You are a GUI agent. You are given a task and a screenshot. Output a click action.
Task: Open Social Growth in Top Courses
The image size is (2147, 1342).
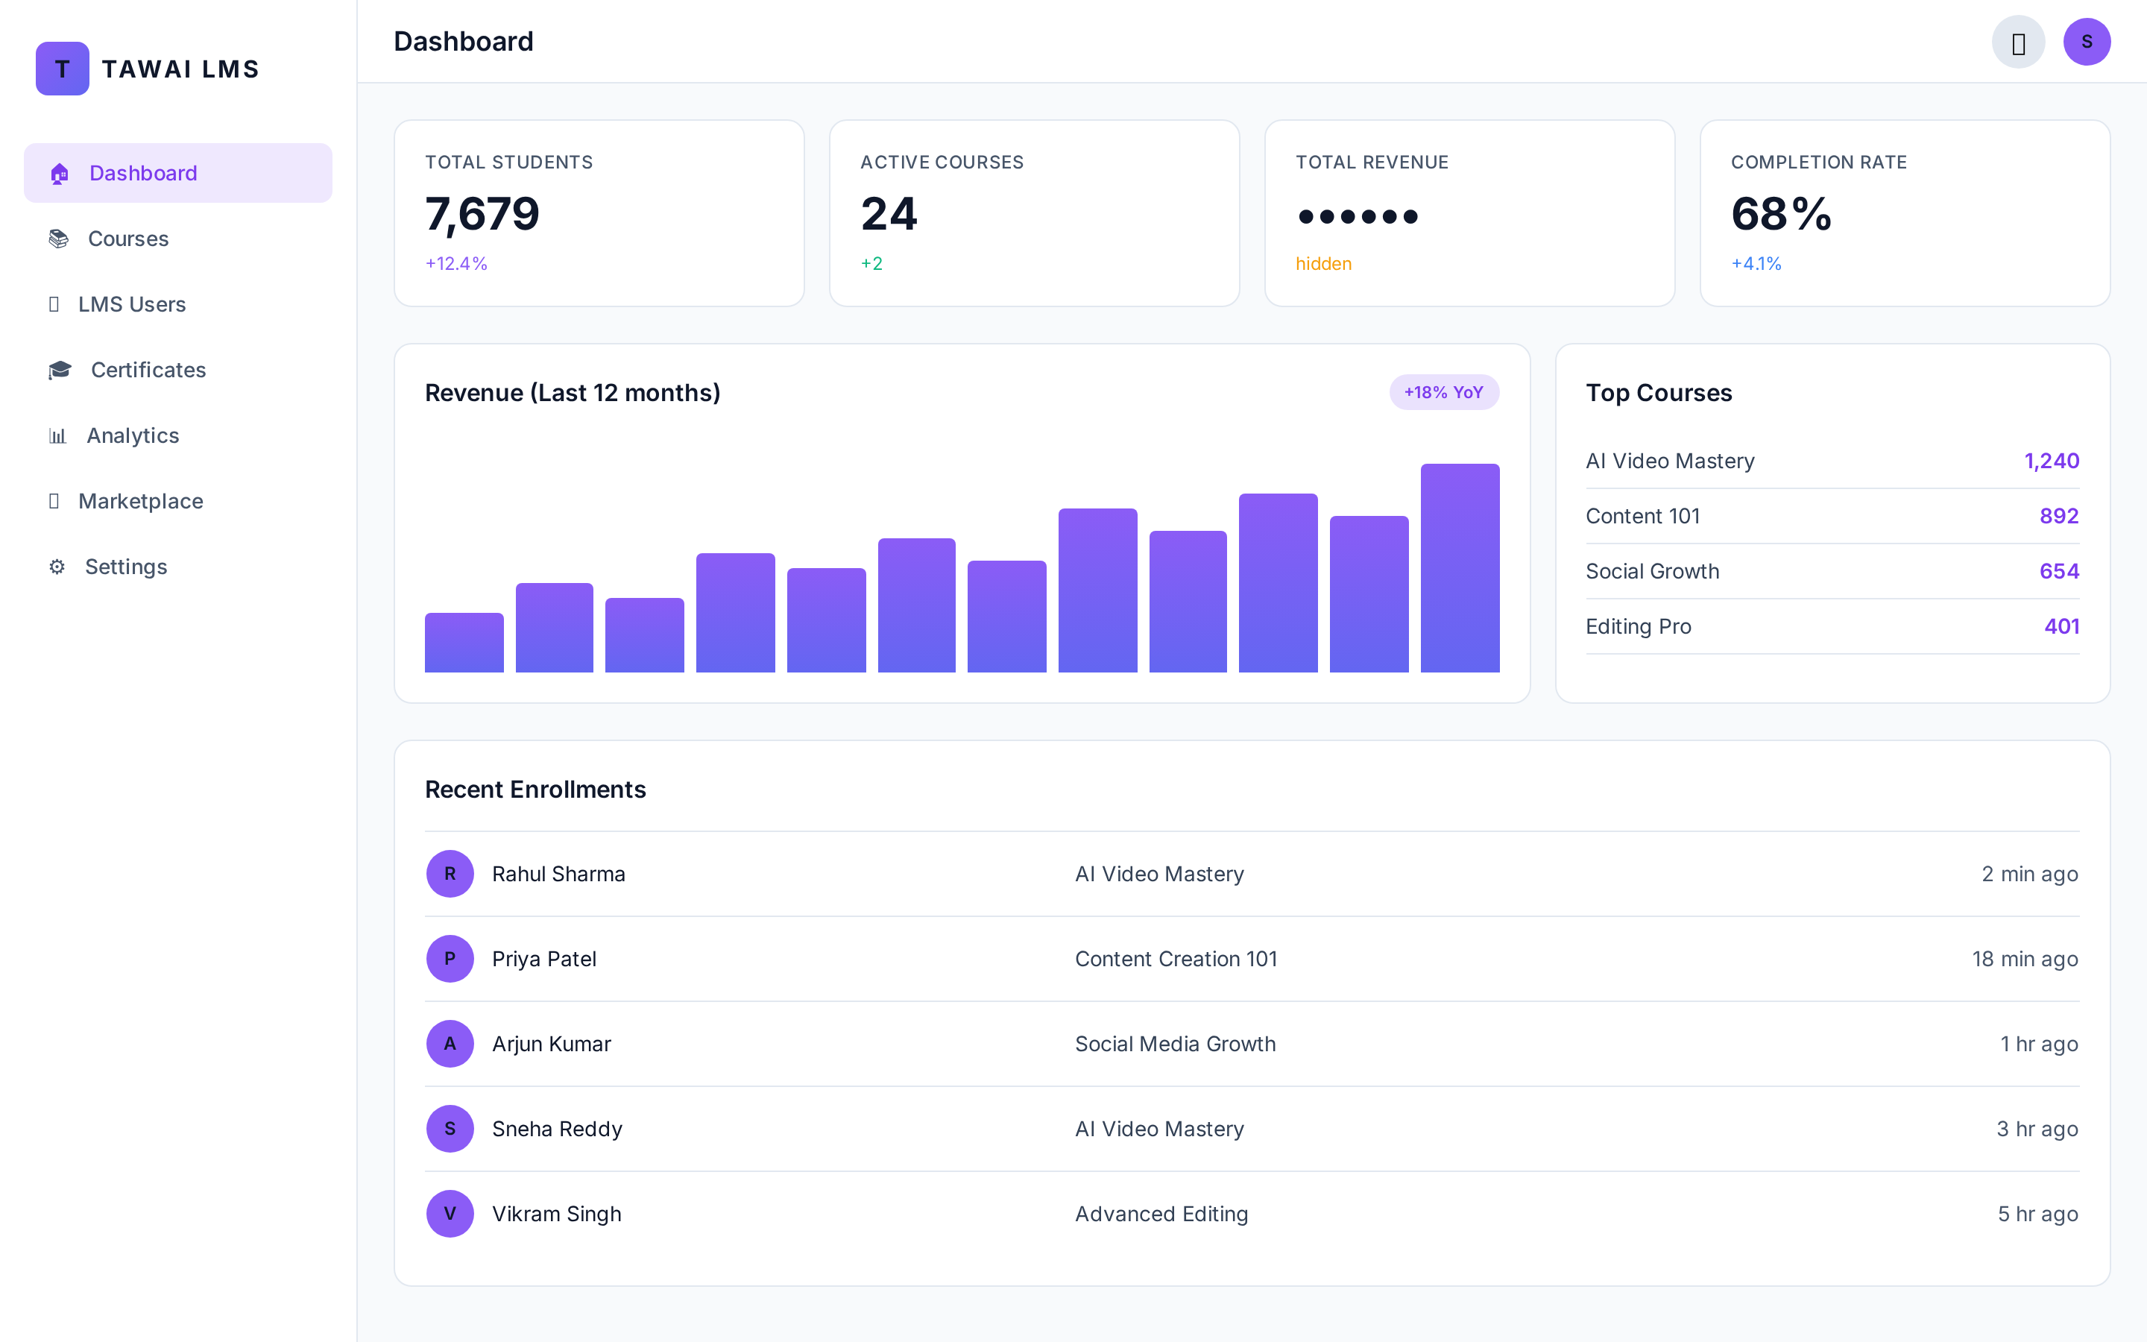1652,572
